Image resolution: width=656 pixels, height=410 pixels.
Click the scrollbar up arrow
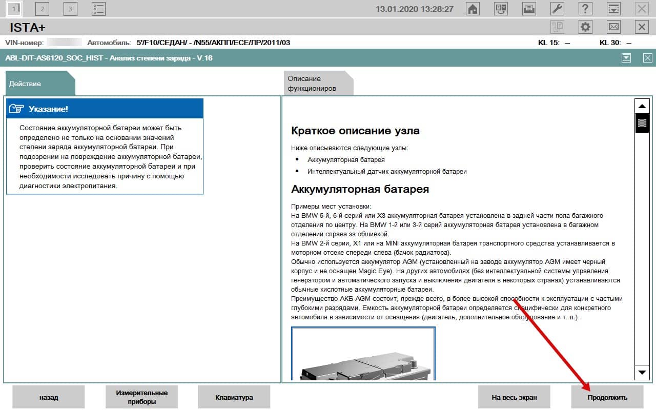tap(642, 106)
